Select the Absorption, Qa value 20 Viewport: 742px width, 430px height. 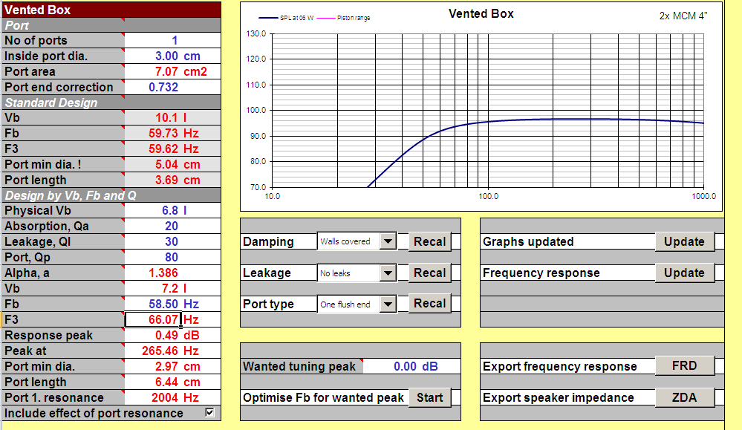tap(173, 226)
